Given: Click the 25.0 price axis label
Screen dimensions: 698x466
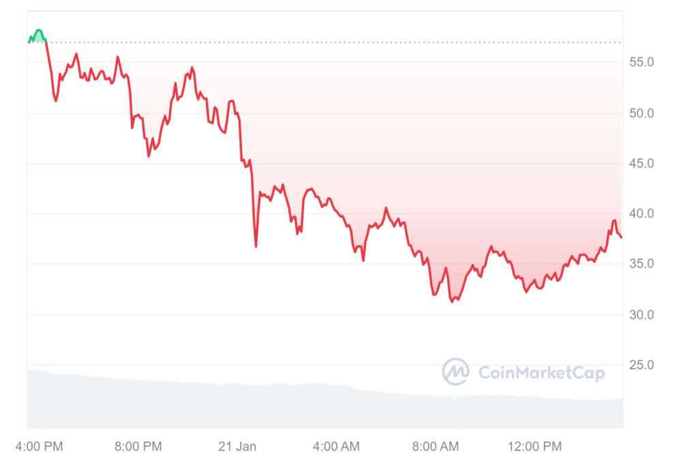Looking at the screenshot, I should [x=641, y=365].
